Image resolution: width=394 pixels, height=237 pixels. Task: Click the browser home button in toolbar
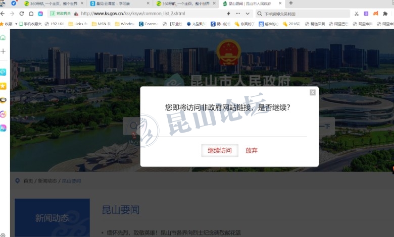[31, 14]
